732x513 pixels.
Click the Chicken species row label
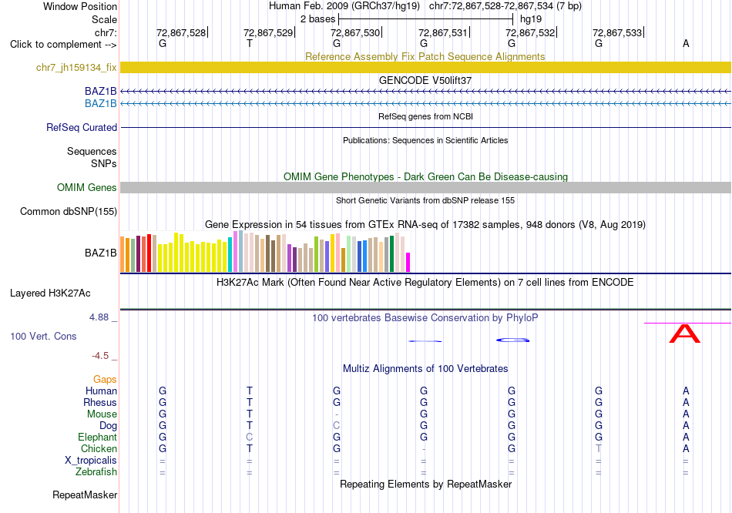99,448
